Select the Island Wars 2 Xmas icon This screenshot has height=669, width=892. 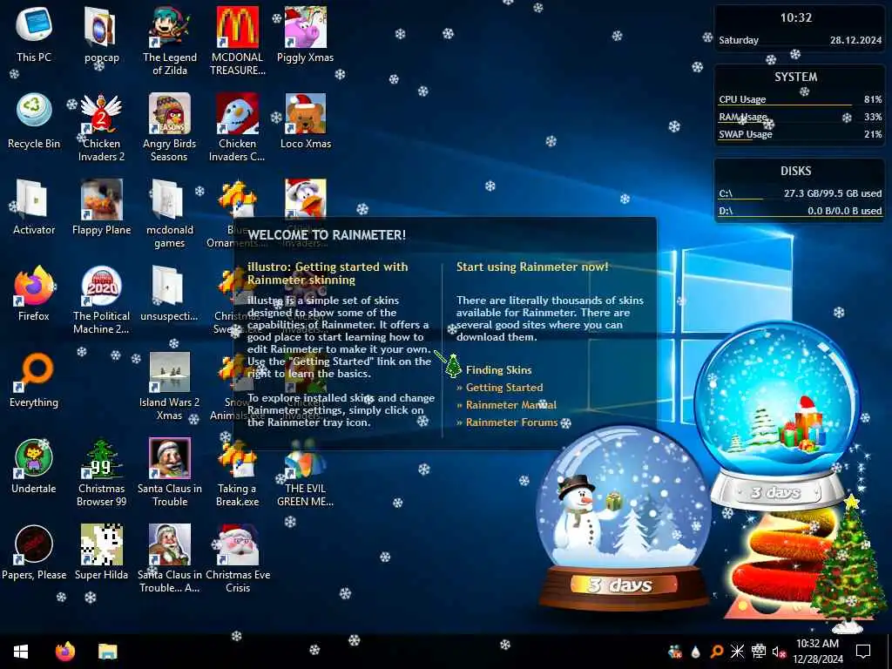pyautogui.click(x=170, y=386)
